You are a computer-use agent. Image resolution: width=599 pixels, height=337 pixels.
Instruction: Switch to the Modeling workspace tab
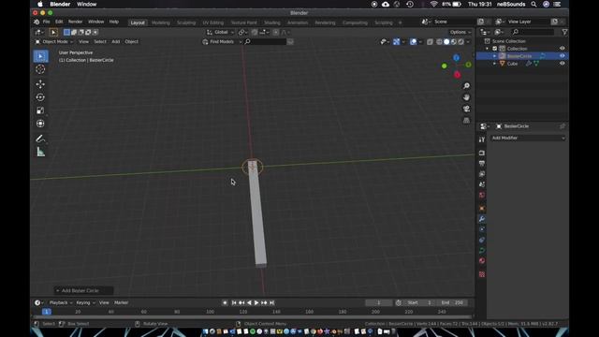tap(161, 22)
